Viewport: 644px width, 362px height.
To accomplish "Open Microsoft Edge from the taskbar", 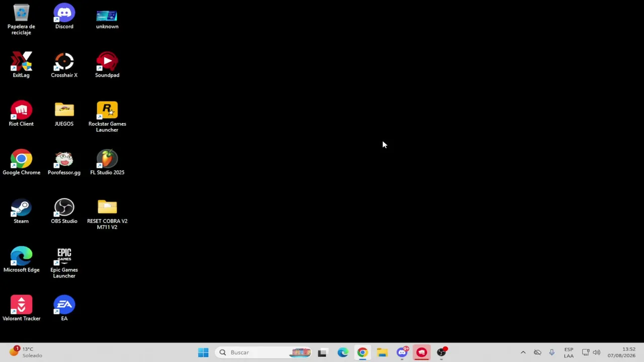I will click(343, 352).
